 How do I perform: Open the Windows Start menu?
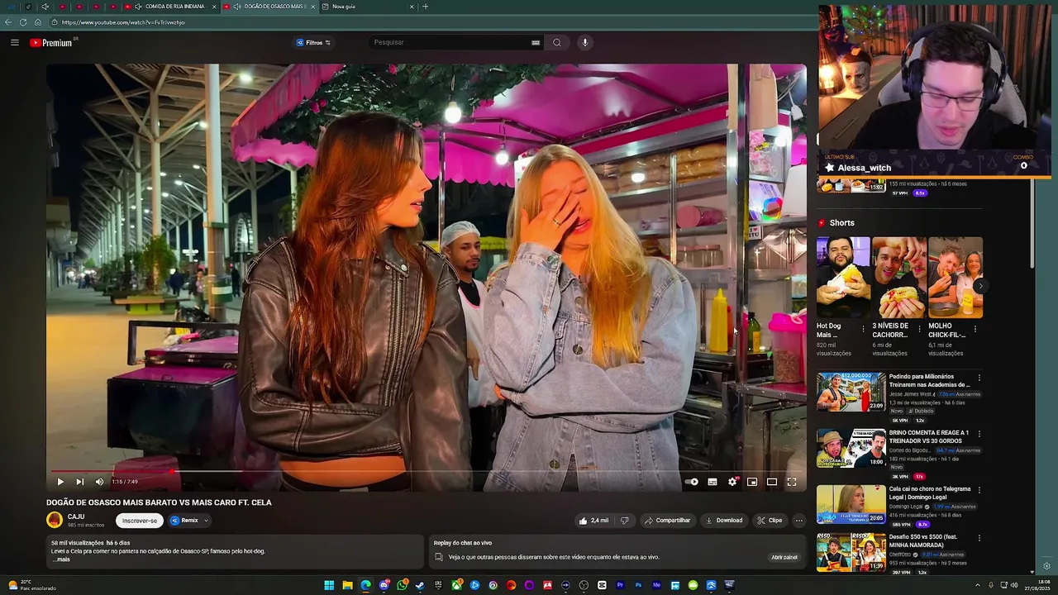coord(329,585)
